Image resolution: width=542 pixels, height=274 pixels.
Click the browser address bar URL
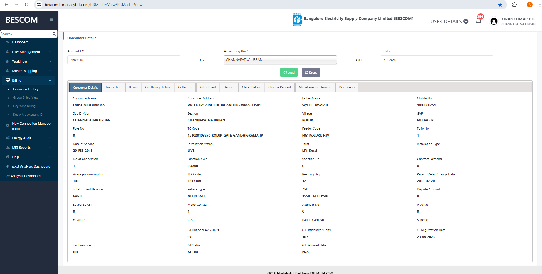[x=94, y=5]
